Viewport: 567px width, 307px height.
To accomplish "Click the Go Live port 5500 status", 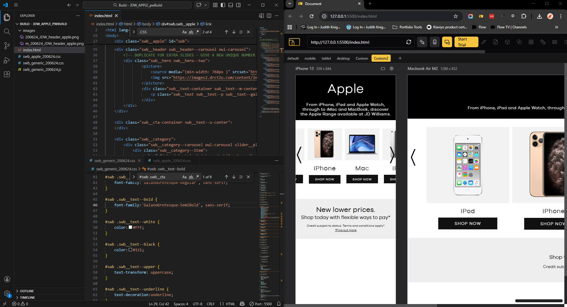I will pyautogui.click(x=260, y=304).
